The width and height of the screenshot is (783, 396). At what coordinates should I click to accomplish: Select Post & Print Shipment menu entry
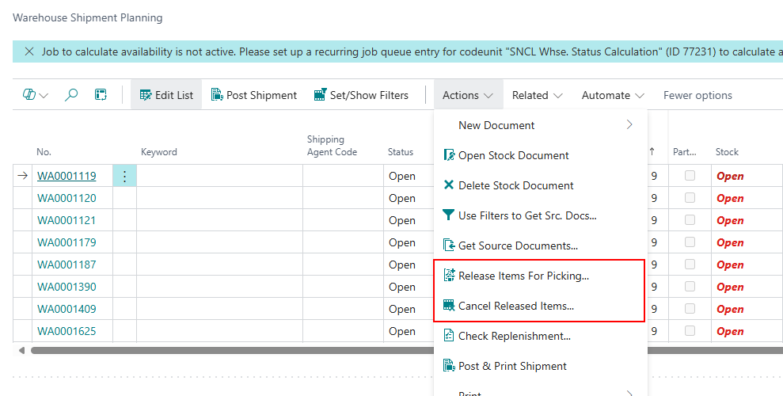click(511, 366)
